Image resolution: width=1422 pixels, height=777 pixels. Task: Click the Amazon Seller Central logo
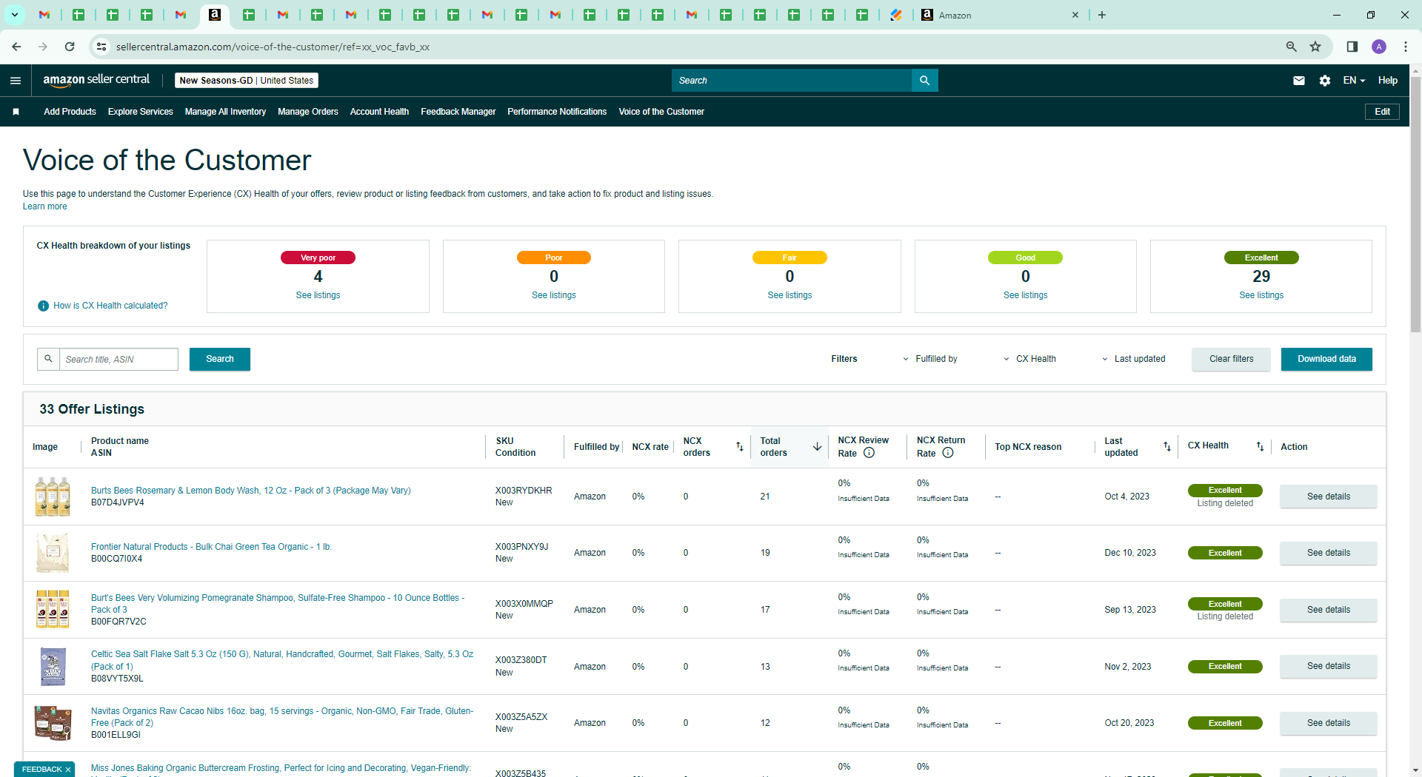(96, 80)
